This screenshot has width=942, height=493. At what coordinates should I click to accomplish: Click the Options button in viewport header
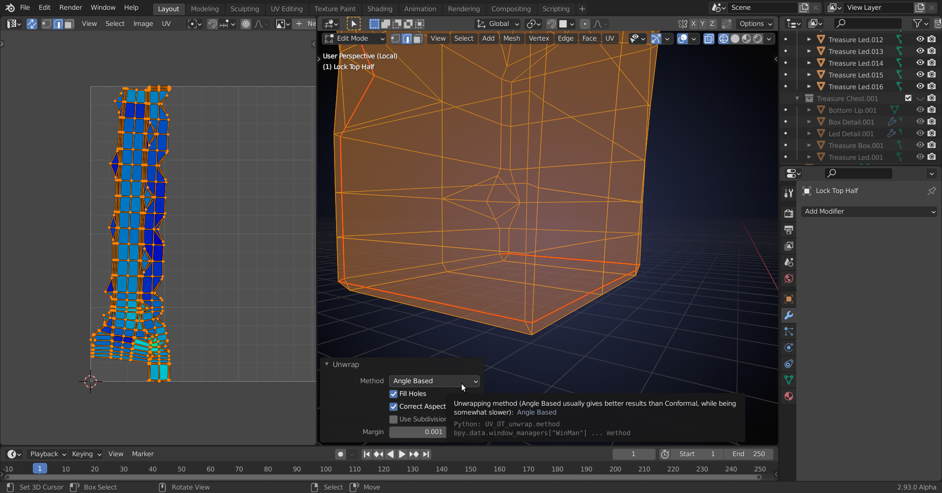[756, 24]
